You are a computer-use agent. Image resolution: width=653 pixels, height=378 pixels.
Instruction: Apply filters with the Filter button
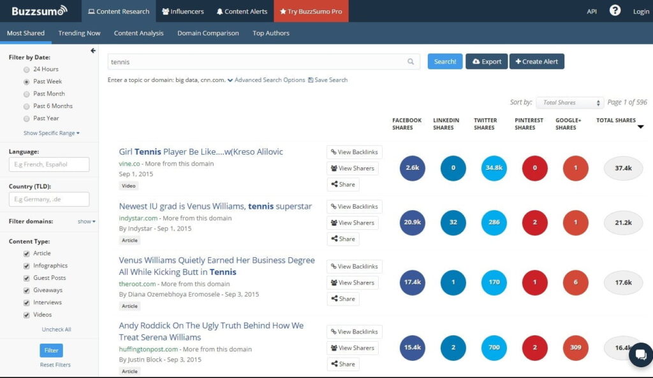51,350
